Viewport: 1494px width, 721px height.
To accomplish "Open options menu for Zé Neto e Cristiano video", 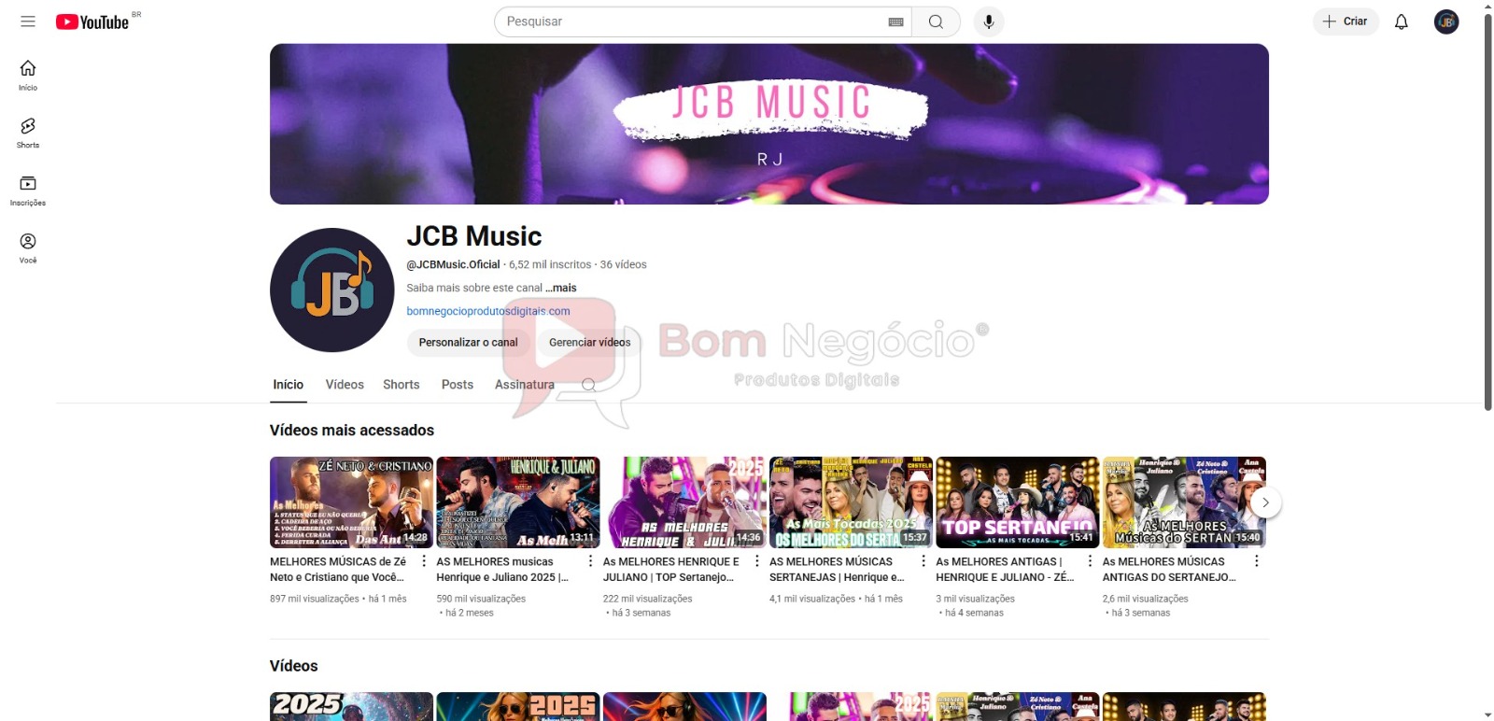I will click(x=424, y=561).
